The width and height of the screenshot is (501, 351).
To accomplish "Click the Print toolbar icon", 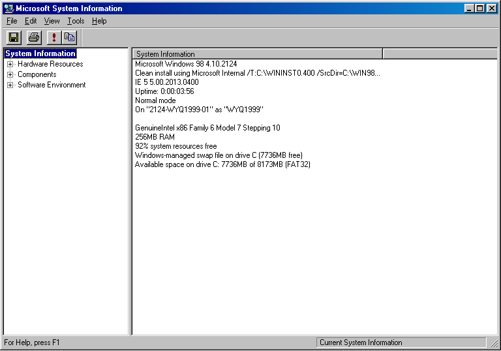I will pyautogui.click(x=34, y=38).
